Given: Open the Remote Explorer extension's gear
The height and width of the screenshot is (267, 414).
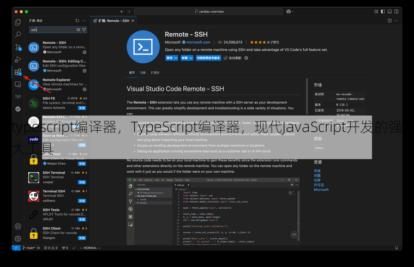Looking at the screenshot, I should coord(85,89).
